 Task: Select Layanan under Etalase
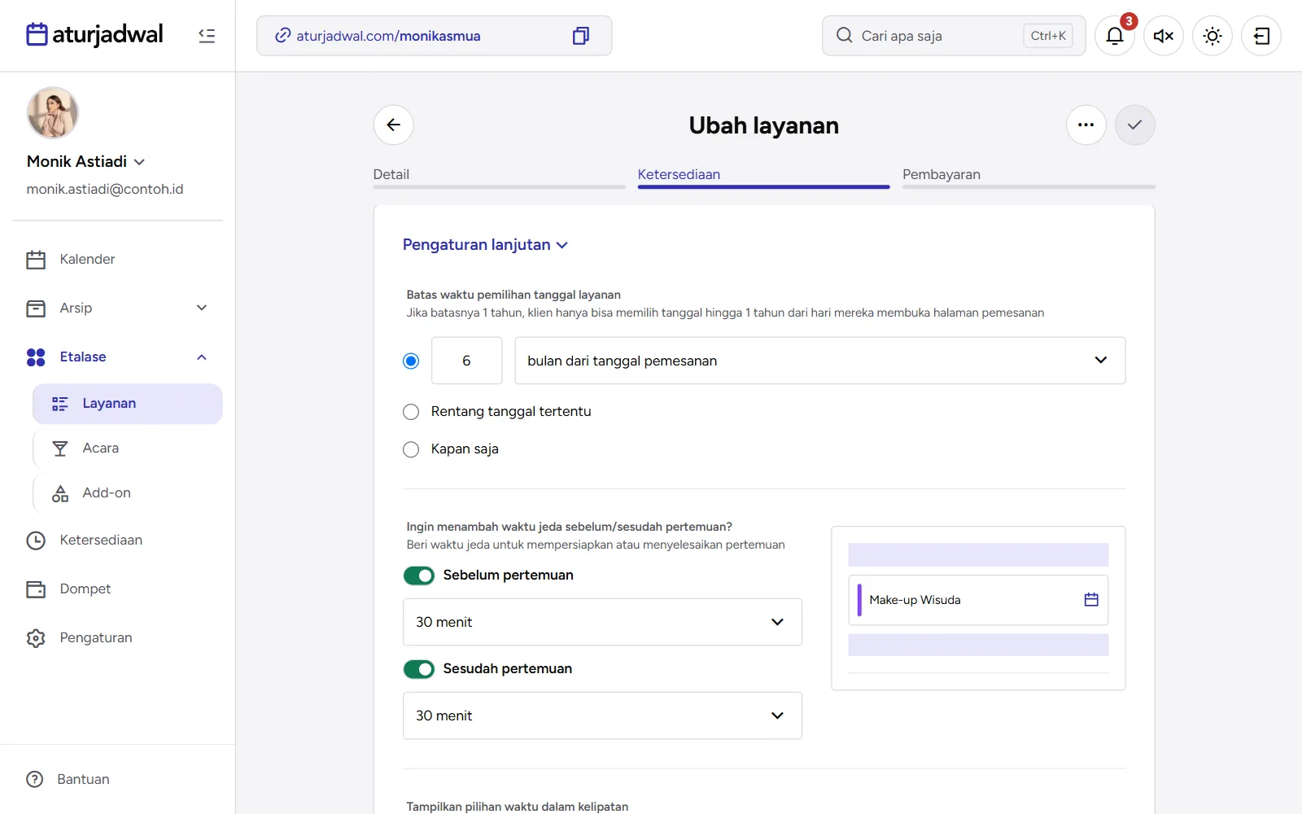coord(128,404)
